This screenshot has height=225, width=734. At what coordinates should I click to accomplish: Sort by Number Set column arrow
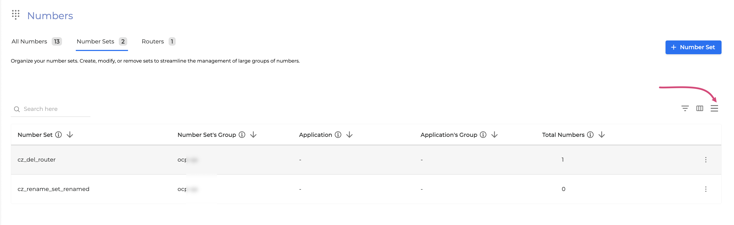70,135
